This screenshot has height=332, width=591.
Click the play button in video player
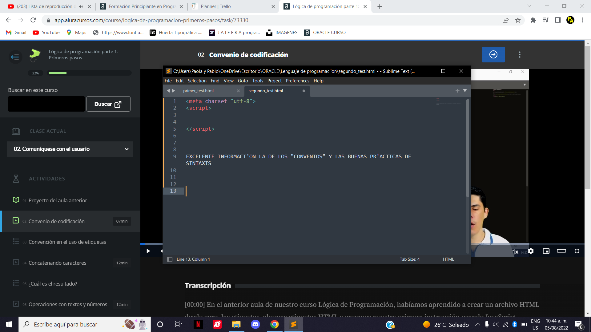click(148, 251)
